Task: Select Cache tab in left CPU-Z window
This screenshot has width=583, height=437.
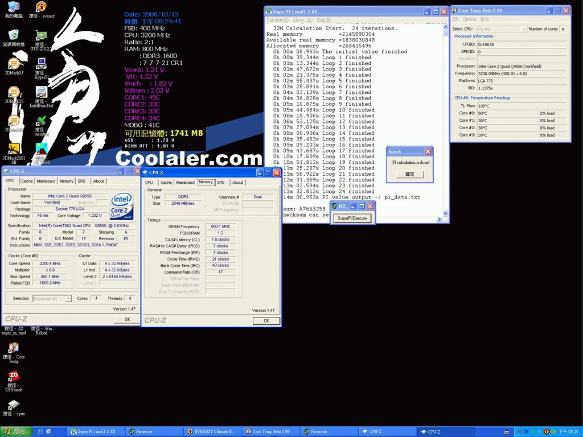Action: click(27, 182)
